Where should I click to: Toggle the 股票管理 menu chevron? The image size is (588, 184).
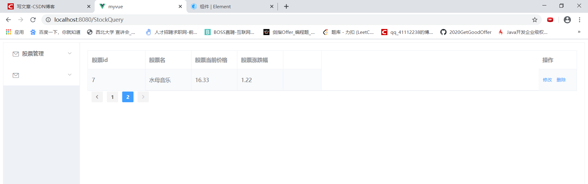pyautogui.click(x=70, y=53)
